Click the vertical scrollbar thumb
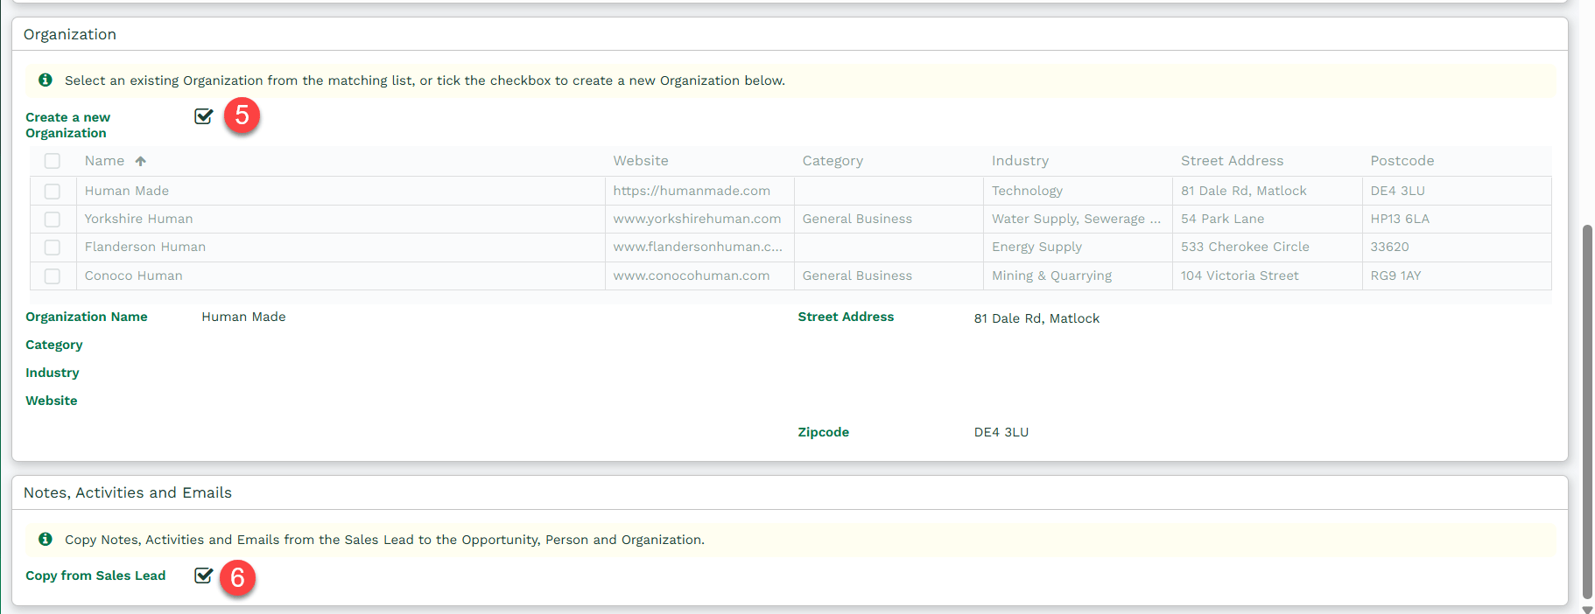Screen dimensions: 1595x614 [1587, 411]
